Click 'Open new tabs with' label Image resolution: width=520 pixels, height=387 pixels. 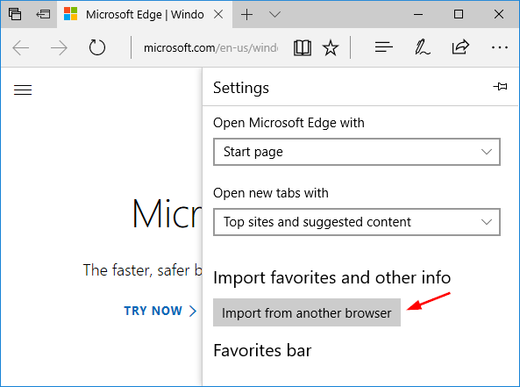[271, 193]
